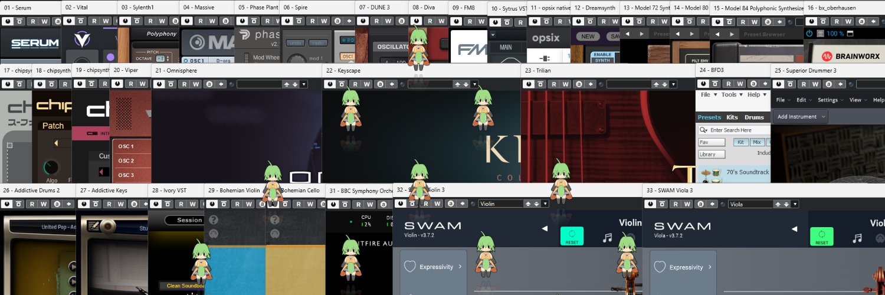
Task: Open the Add Instrument dropdown in Superior Drummer
Action: pyautogui.click(x=801, y=116)
